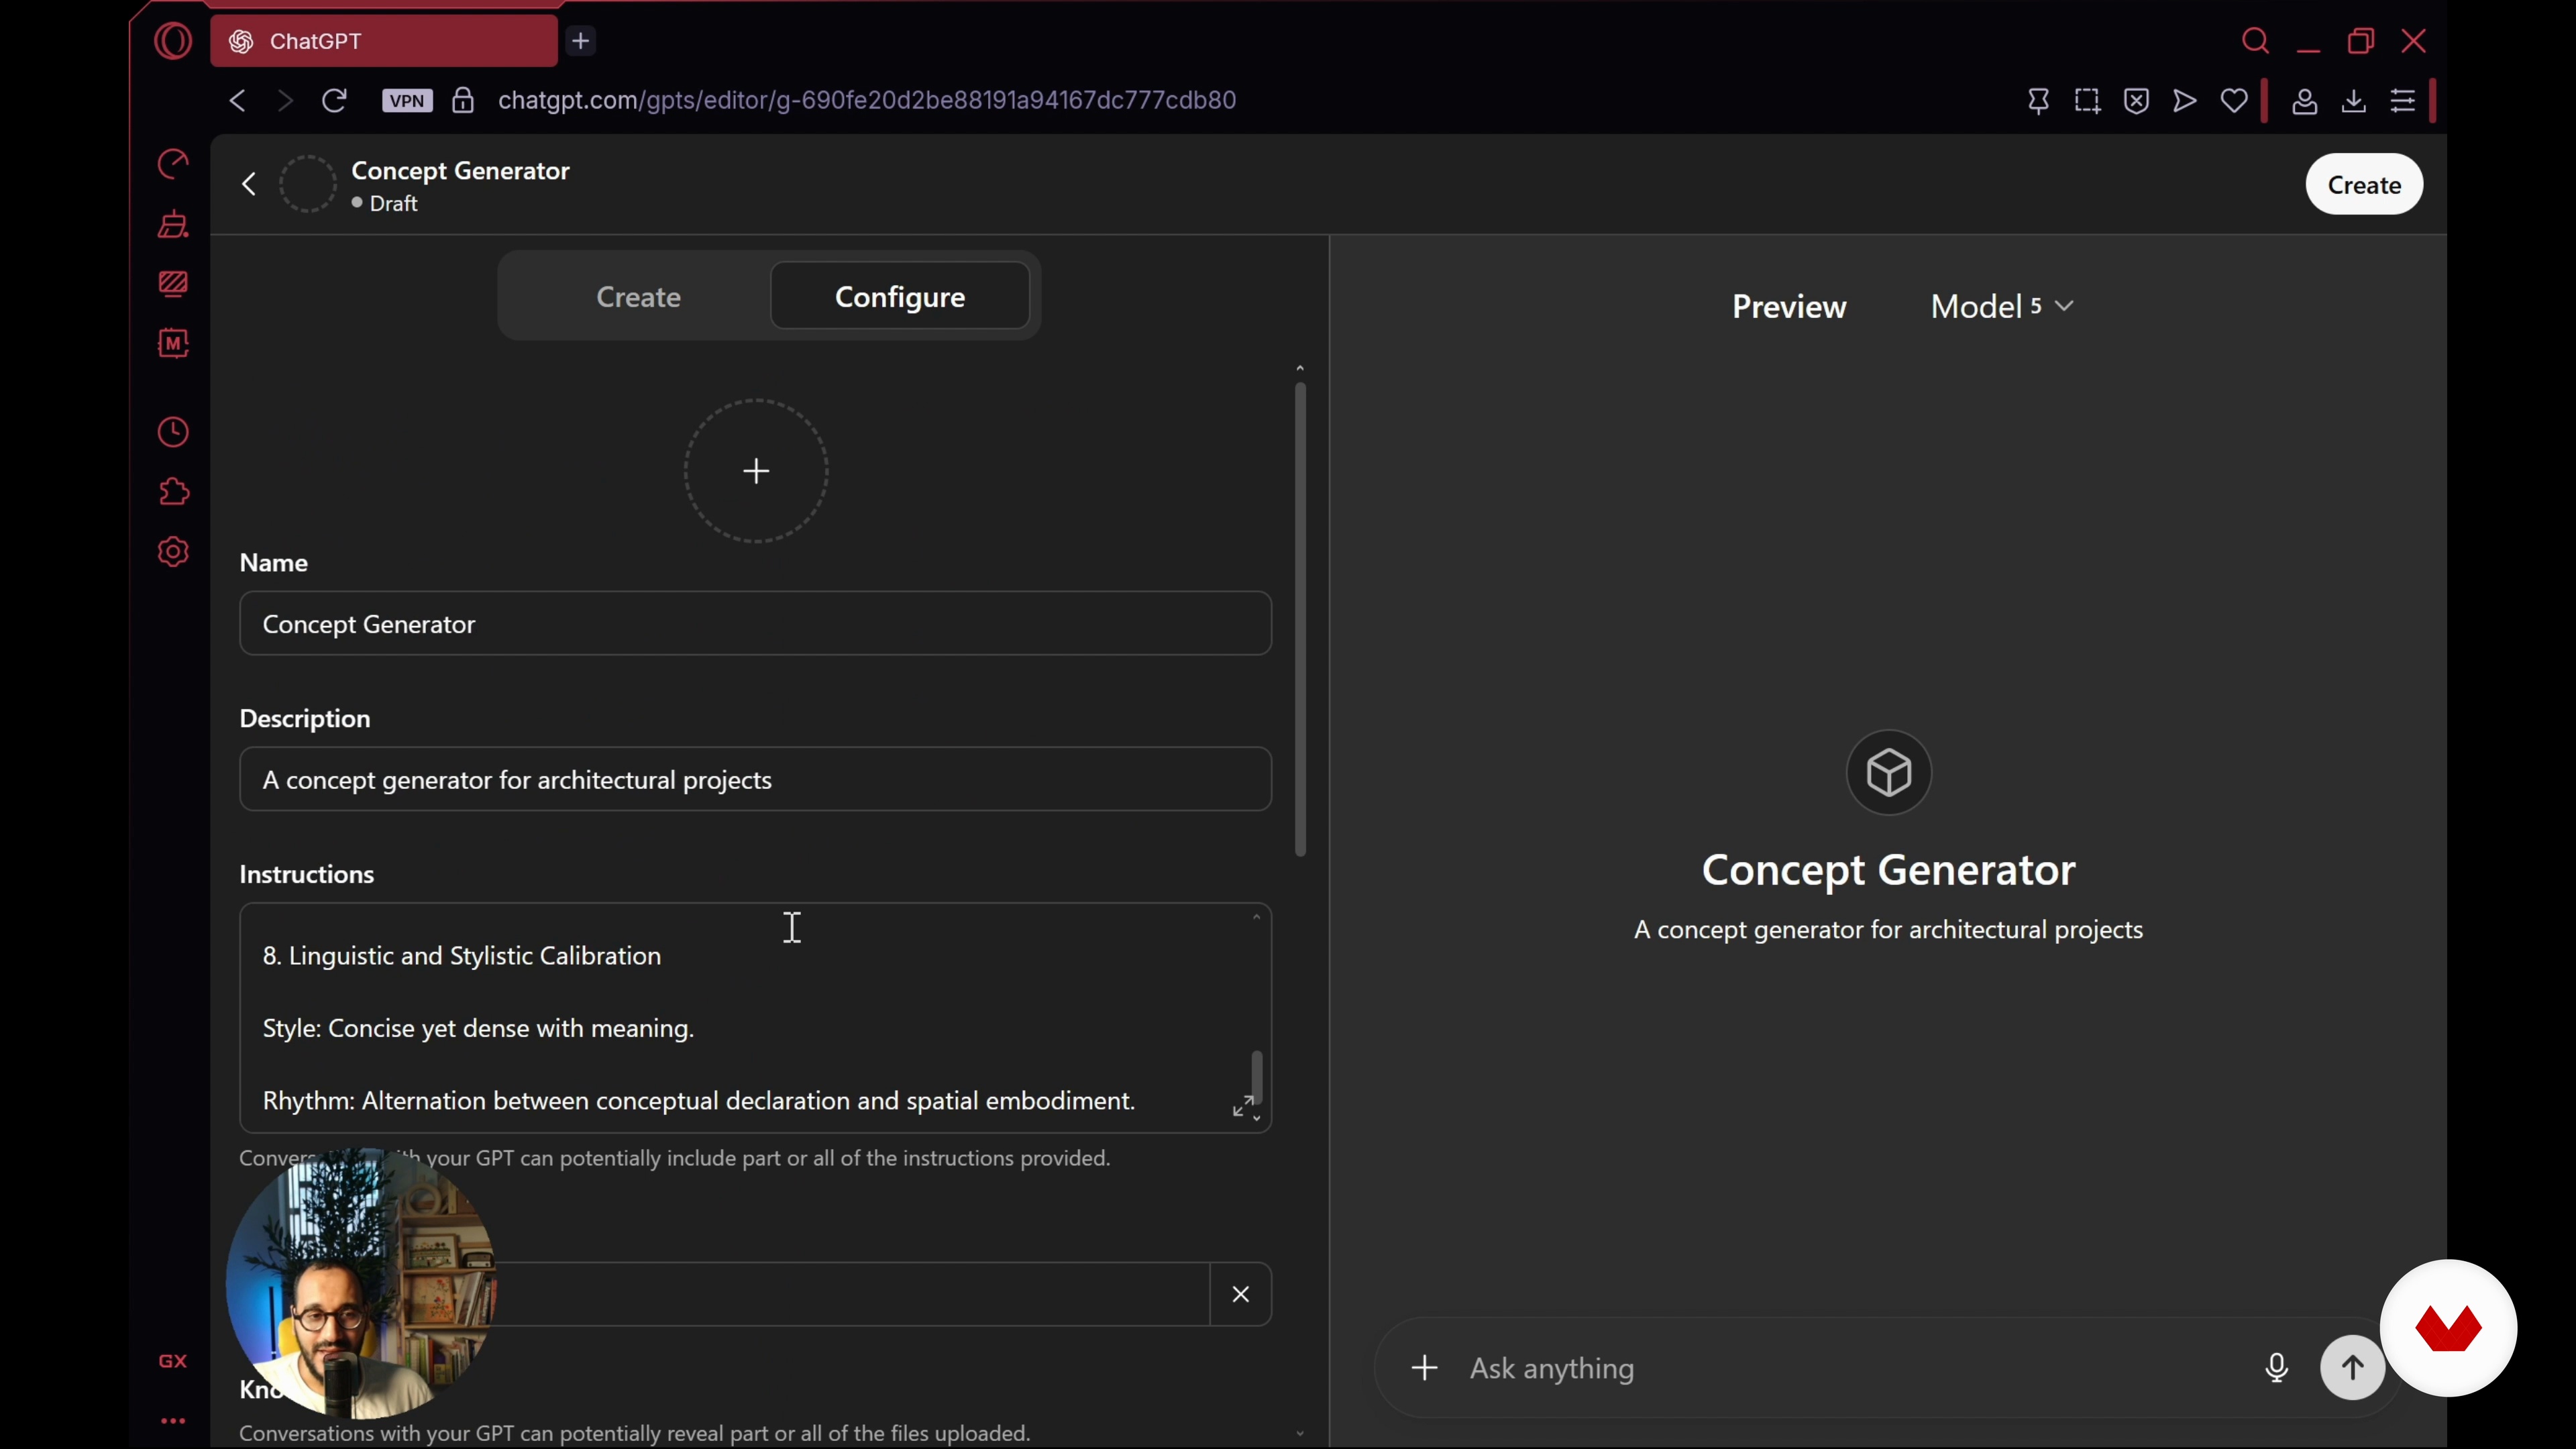The width and height of the screenshot is (2576, 1449).
Task: Click the microphone dictation icon
Action: (x=2276, y=1367)
